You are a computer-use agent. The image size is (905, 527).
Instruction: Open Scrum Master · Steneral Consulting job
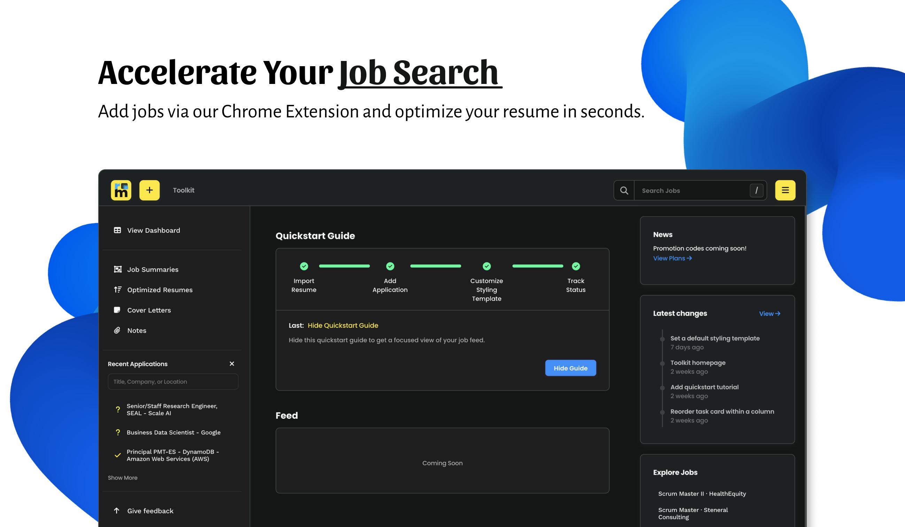[693, 513]
